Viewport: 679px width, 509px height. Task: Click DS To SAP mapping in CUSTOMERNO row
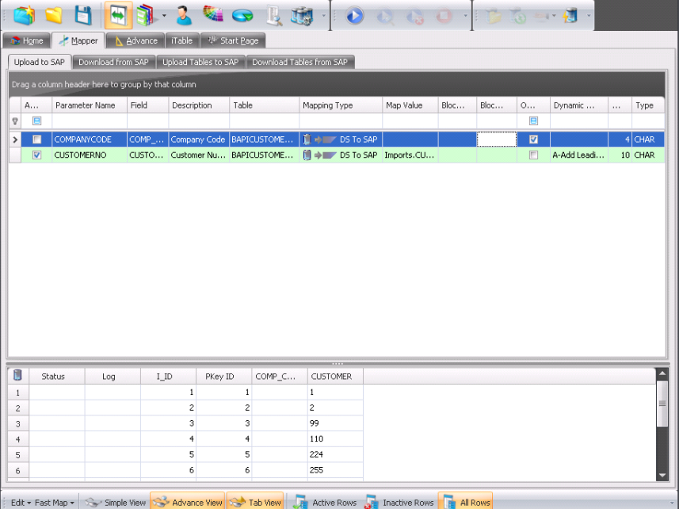pos(341,155)
